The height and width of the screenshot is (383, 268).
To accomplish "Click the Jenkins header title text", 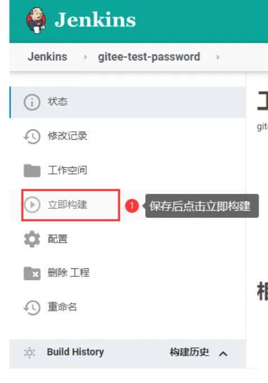I will 95,20.
